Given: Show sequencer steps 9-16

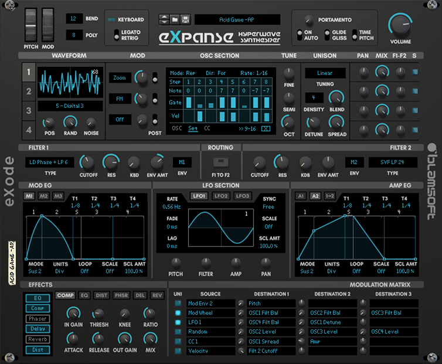Looking at the screenshot, I should point(247,128).
